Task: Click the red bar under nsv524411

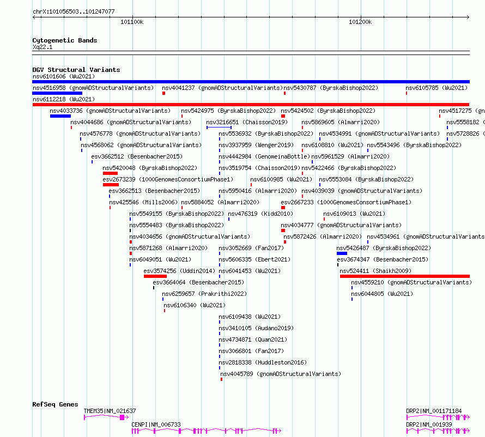Action: (x=405, y=276)
